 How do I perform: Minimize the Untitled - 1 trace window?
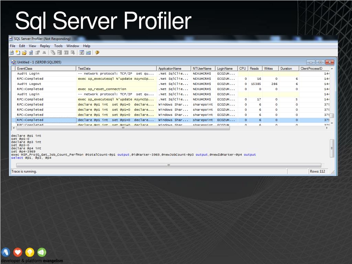click(x=311, y=62)
